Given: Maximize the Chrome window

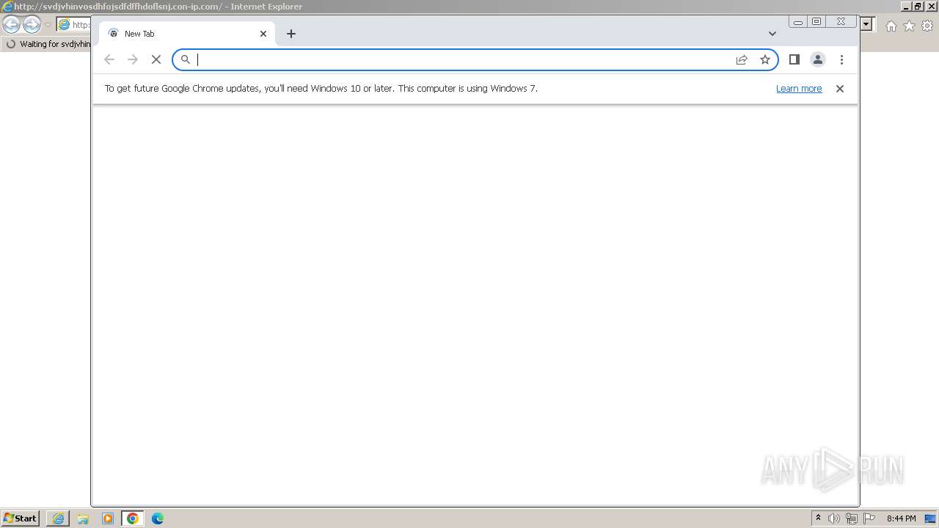Looking at the screenshot, I should (816, 22).
